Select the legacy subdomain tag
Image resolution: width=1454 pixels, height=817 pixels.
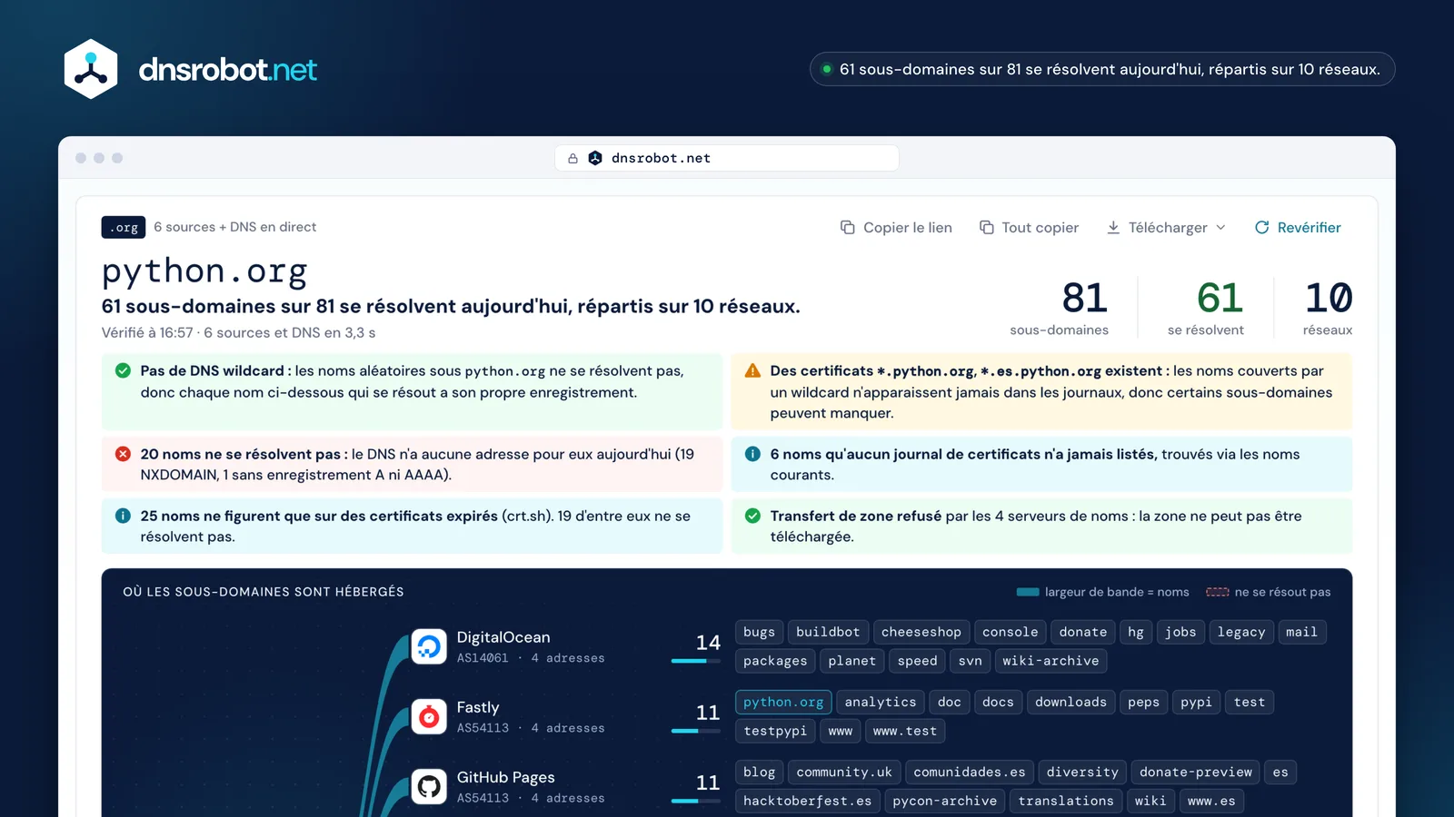coord(1241,632)
